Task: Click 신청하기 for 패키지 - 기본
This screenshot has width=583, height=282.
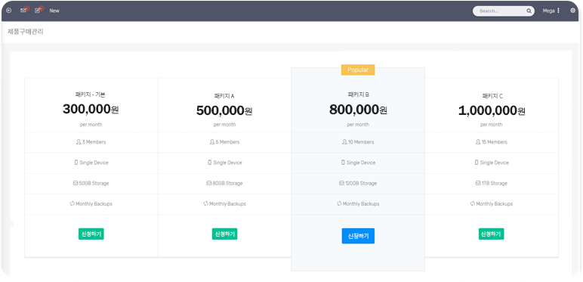Action: [91, 234]
